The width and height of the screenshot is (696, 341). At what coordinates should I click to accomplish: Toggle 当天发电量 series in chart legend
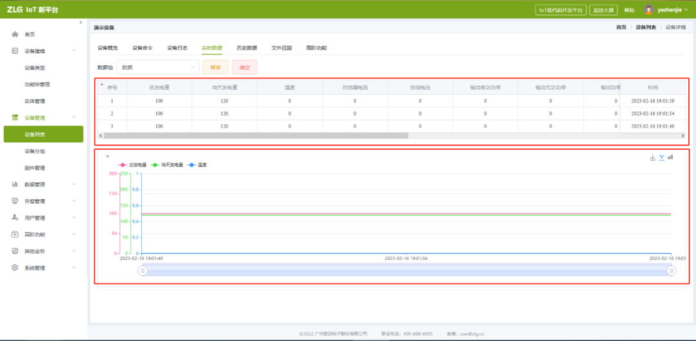coord(166,165)
